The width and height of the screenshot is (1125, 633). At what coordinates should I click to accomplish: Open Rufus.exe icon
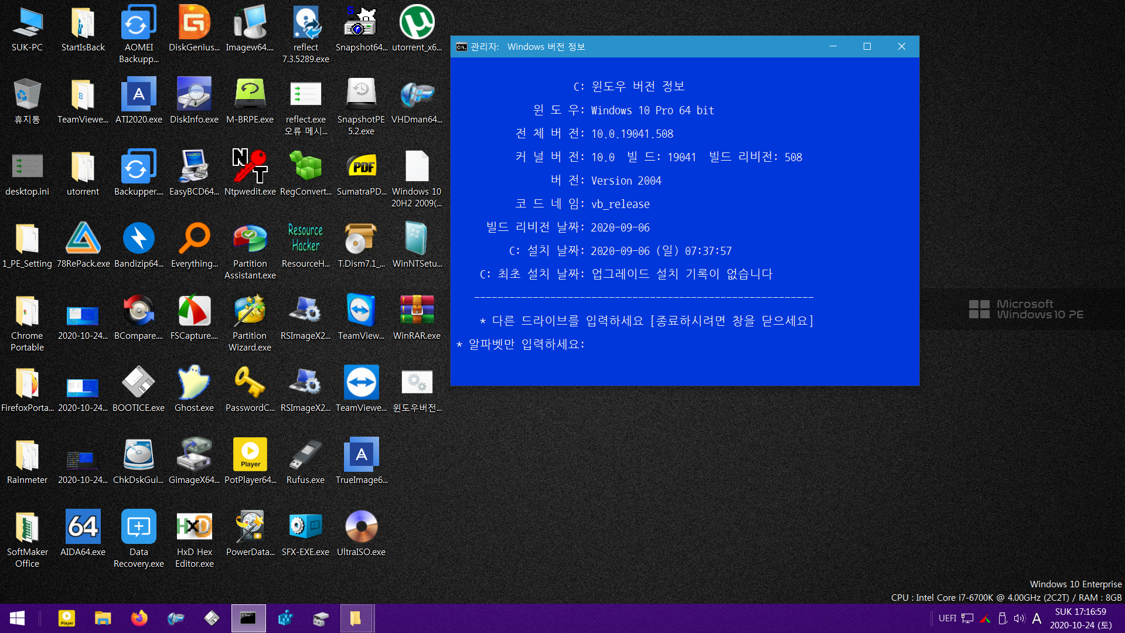(305, 461)
